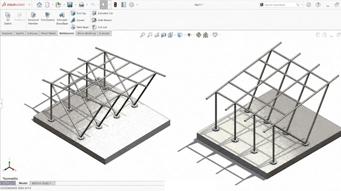Click the Open file folder icon
The width and height of the screenshot is (341, 191).
pyautogui.click(x=58, y=4)
